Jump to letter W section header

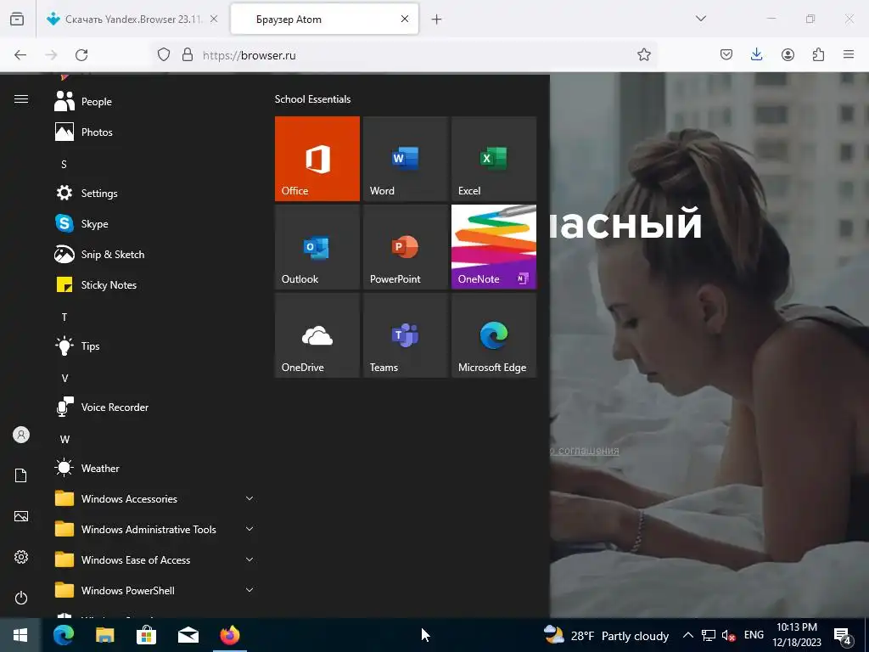tap(64, 439)
